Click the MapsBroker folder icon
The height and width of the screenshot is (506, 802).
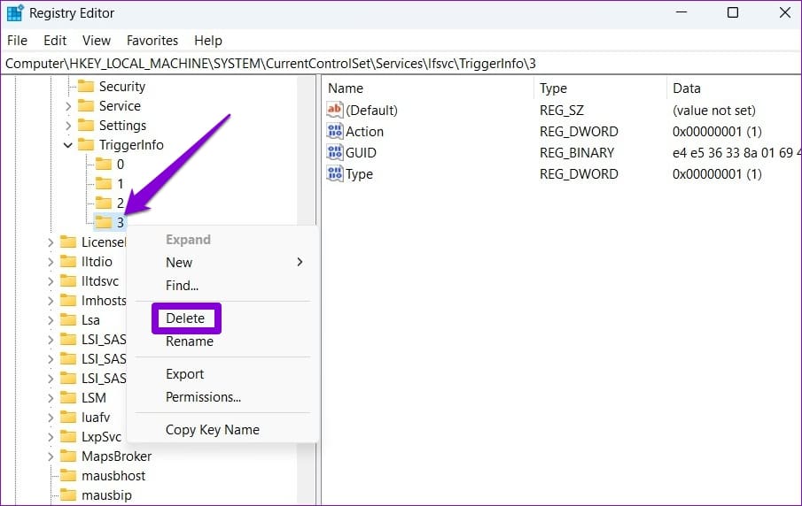click(x=68, y=456)
